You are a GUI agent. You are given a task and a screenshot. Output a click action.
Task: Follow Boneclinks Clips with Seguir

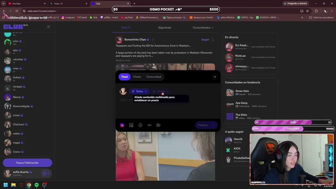205,40
